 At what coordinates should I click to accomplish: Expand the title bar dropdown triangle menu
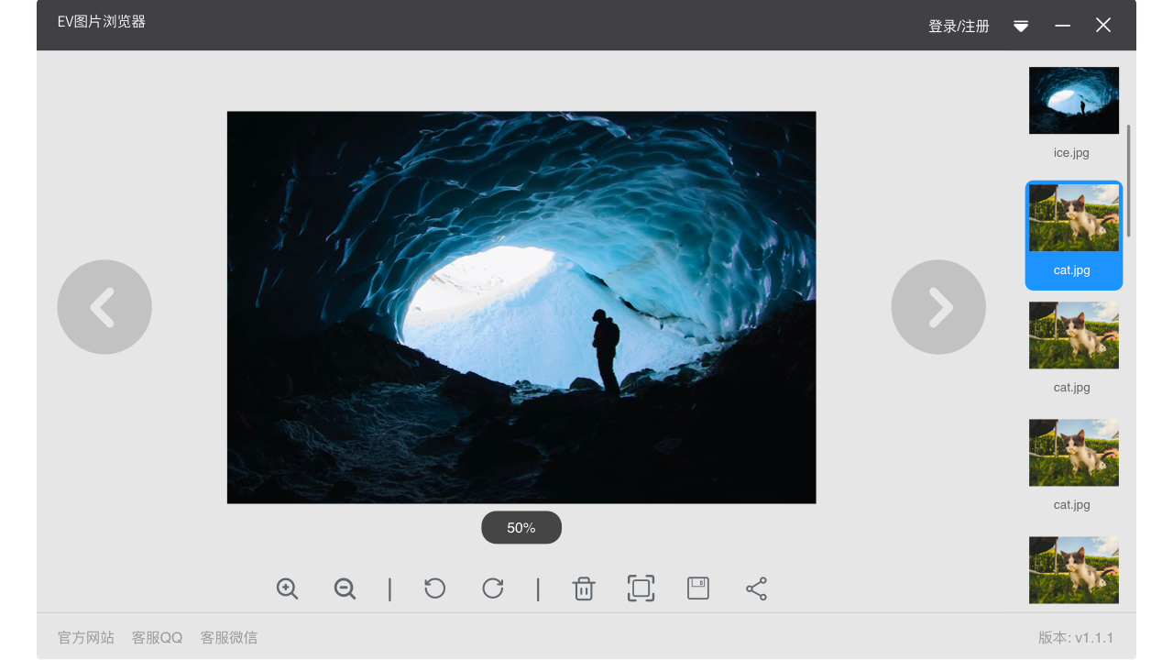pyautogui.click(x=1021, y=26)
